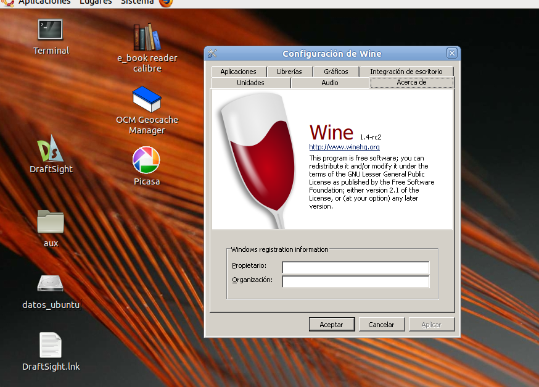The width and height of the screenshot is (539, 387).
Task: Click the 'Configuración de Wine' title text
Action: pos(332,54)
